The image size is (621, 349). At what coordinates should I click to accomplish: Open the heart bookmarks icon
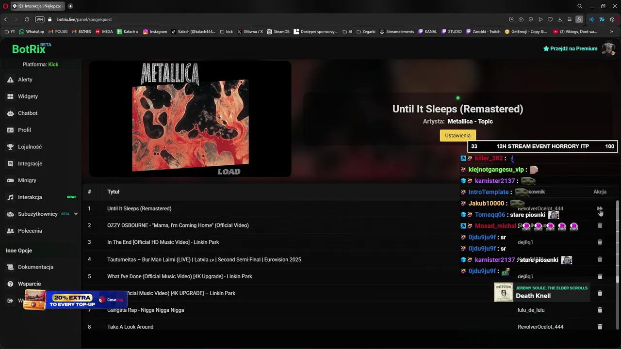coord(550,19)
